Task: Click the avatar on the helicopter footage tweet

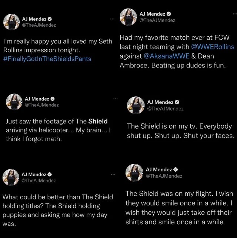Action: [14, 102]
